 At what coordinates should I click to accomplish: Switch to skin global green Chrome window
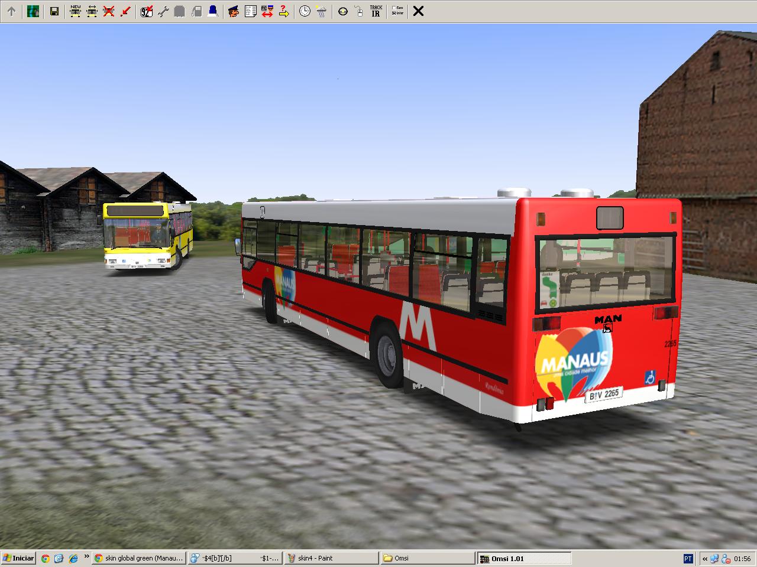click(x=139, y=558)
